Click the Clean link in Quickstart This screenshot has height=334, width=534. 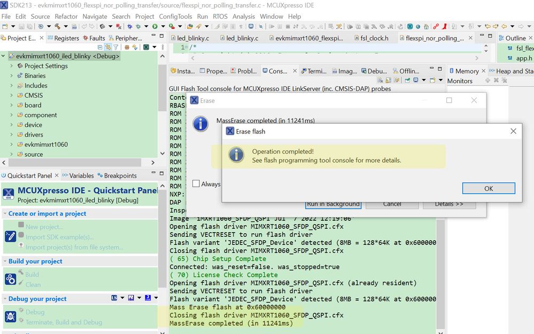[33, 285]
